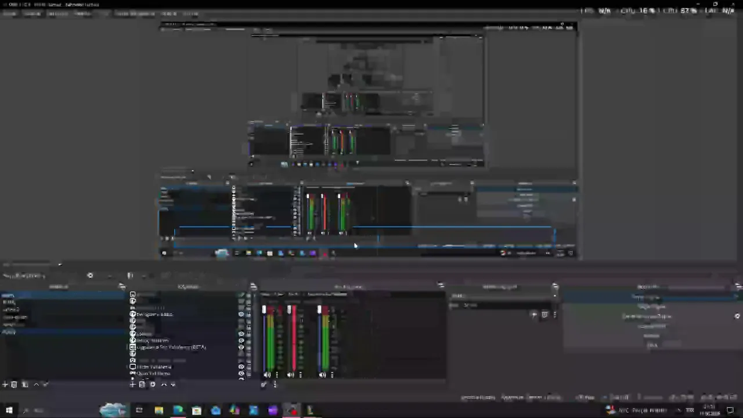743x418 pixels.
Task: Toggle visibility of Uygulama Ses Yakalama (BETA) source
Action: [241, 347]
